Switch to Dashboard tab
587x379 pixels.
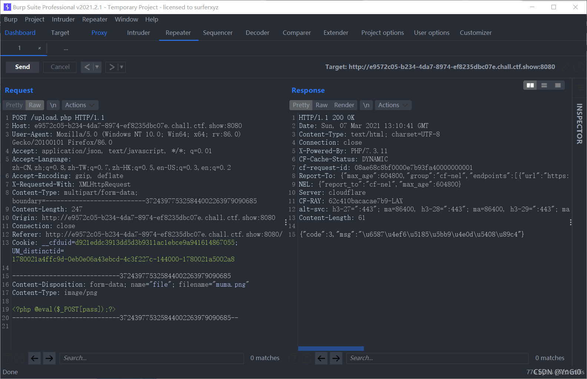pos(20,33)
